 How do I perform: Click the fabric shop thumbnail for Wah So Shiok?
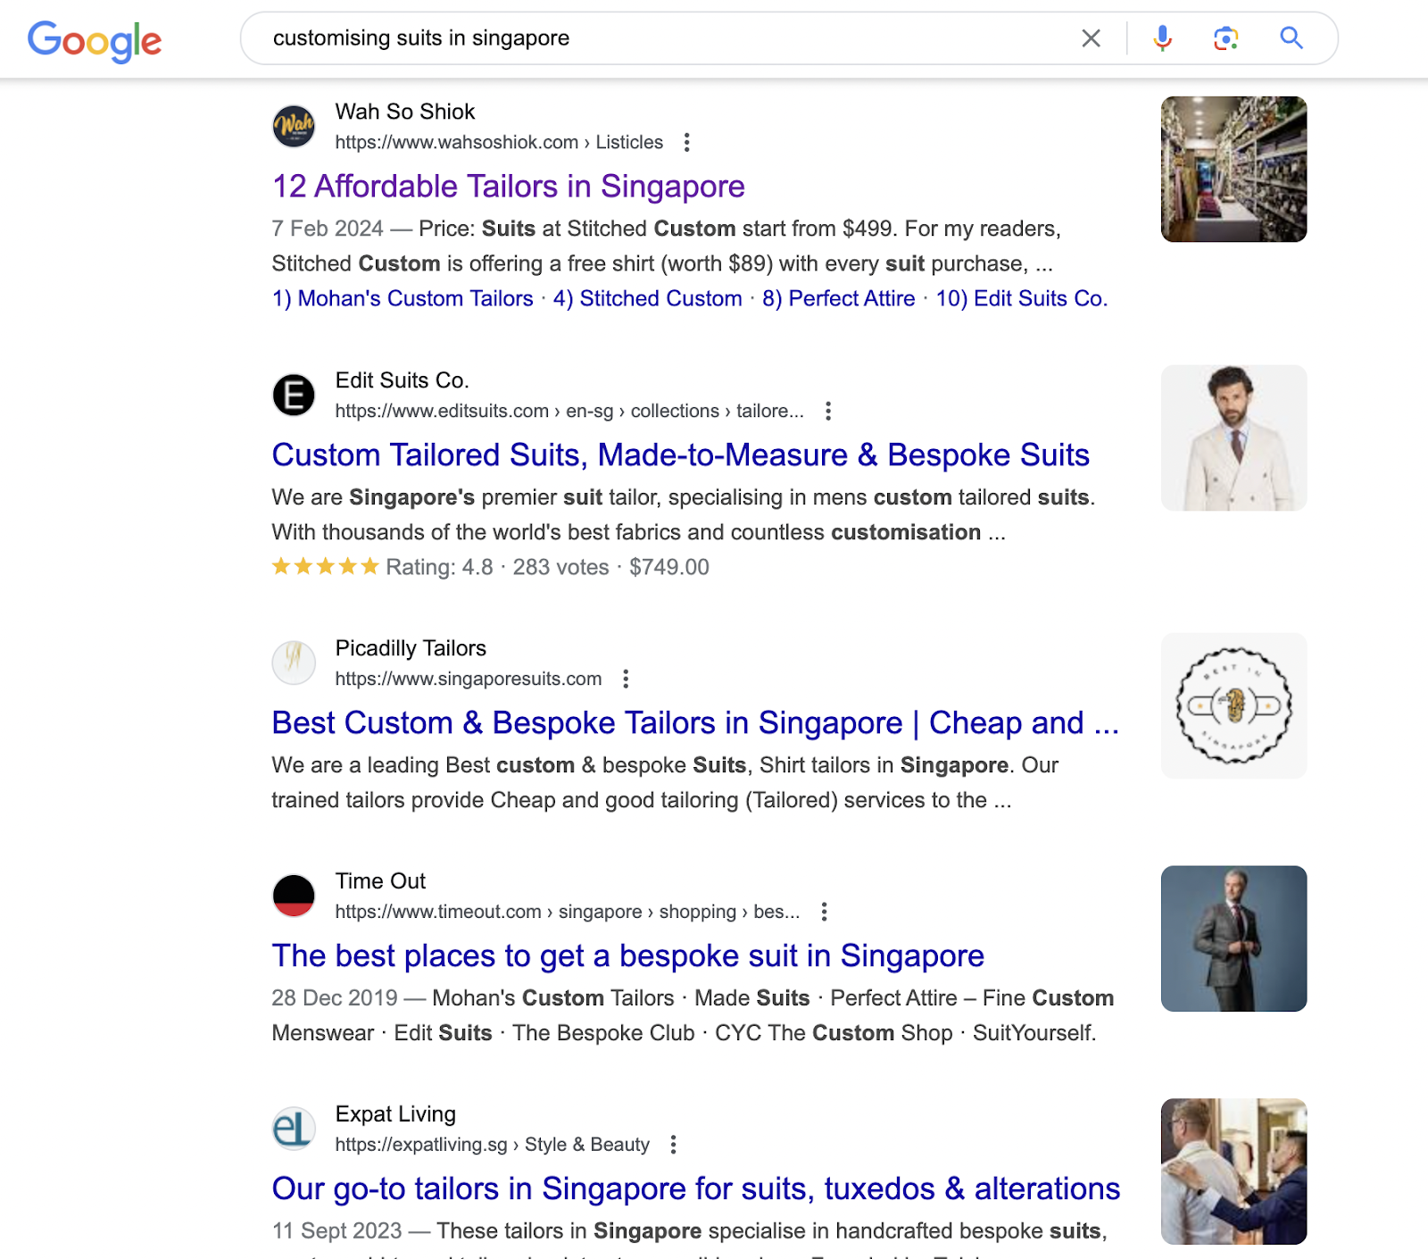coord(1233,170)
